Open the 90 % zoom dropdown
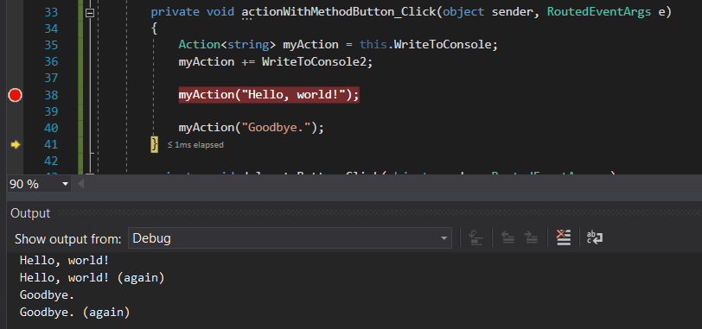 [x=66, y=184]
